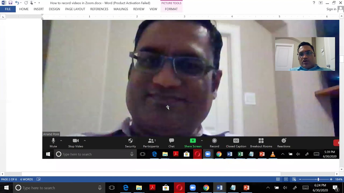The width and height of the screenshot is (344, 193).
Task: Open Task View from taskbar
Action: 112,188
